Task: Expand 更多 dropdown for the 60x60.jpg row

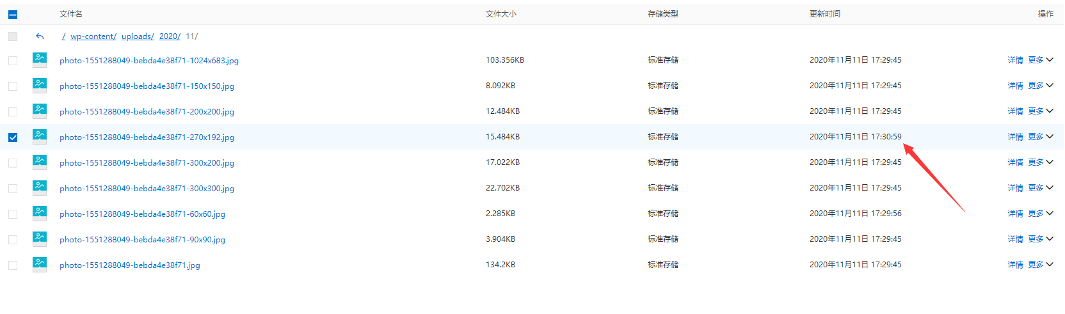Action: coord(1040,214)
